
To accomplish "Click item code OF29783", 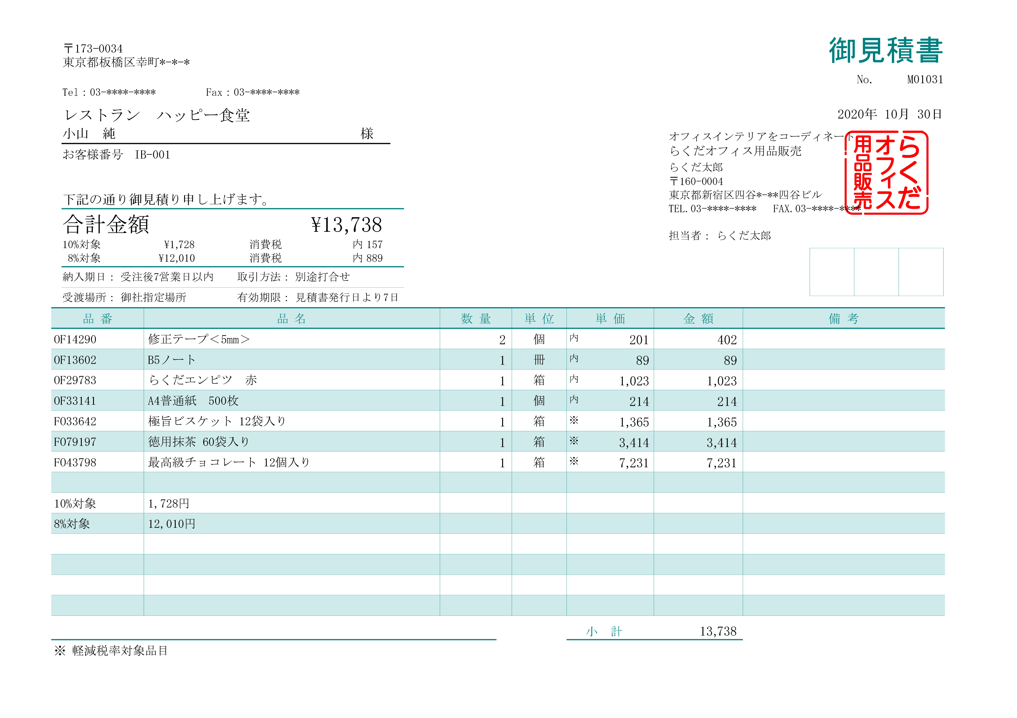I will [75, 381].
